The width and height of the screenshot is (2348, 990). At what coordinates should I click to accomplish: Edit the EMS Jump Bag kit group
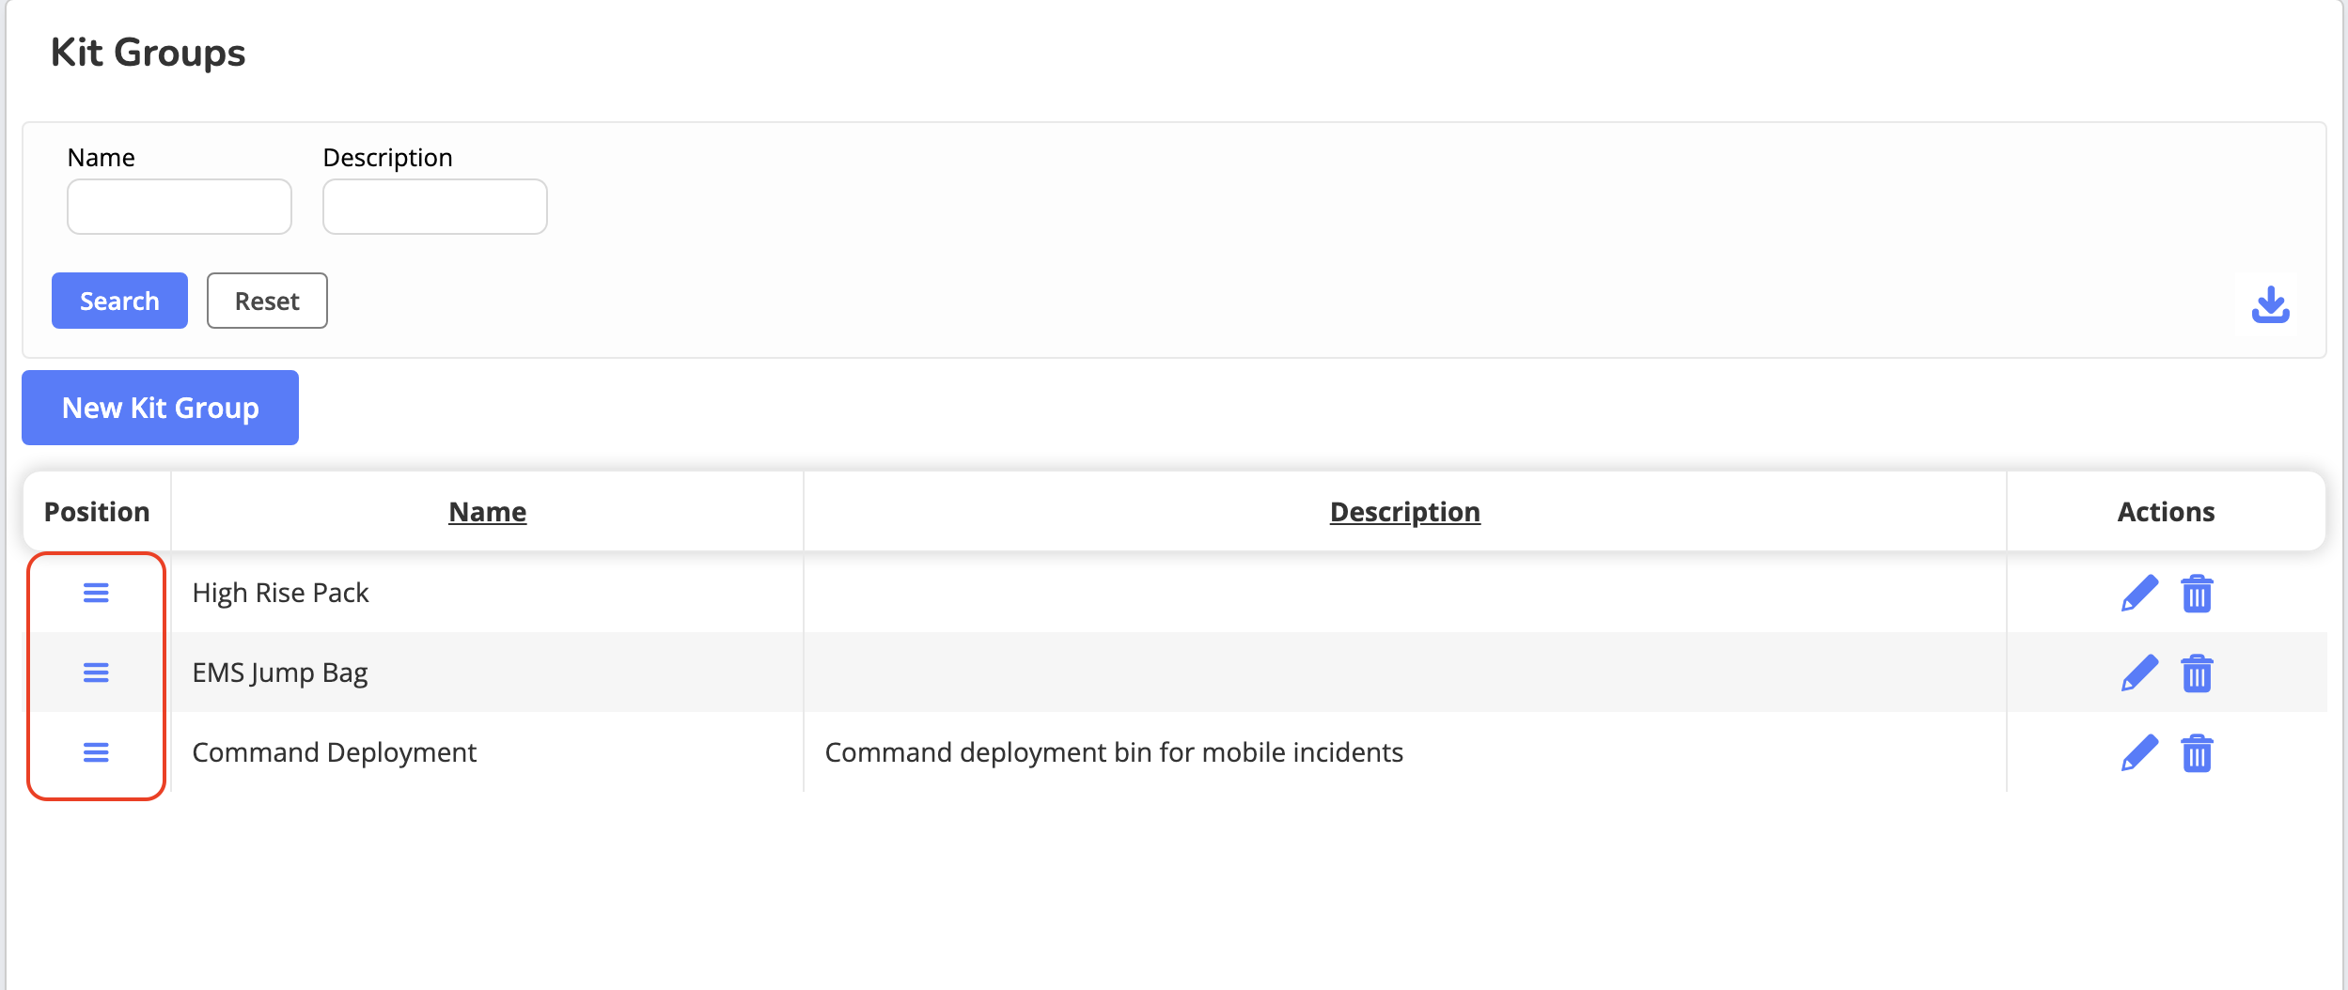pyautogui.click(x=2139, y=673)
